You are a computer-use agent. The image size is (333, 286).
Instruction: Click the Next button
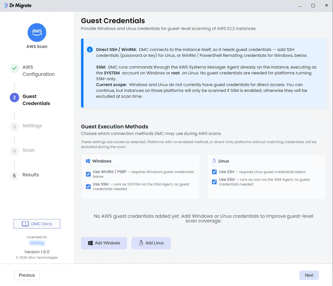tap(309, 275)
